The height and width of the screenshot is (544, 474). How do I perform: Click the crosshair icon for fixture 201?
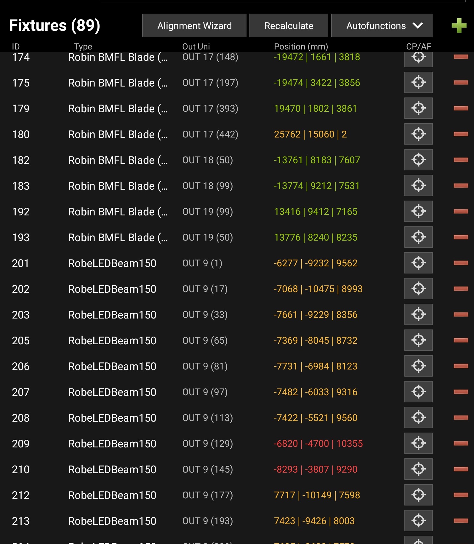[418, 263]
